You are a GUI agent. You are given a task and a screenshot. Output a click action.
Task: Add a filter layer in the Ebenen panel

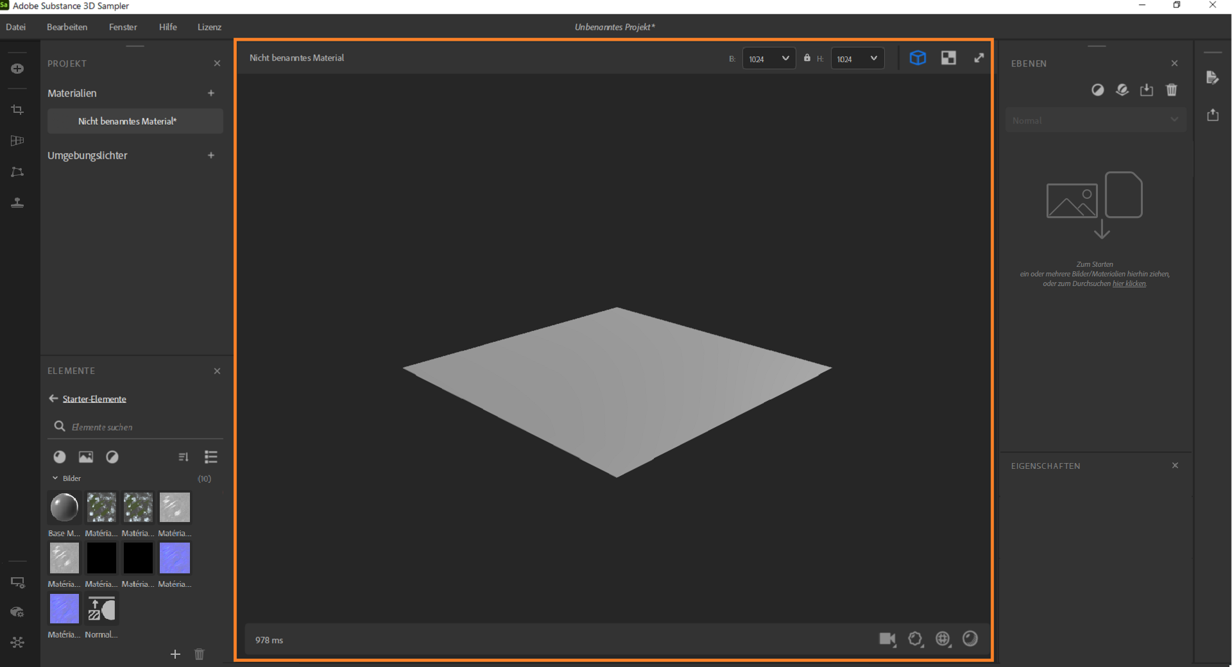coord(1098,90)
